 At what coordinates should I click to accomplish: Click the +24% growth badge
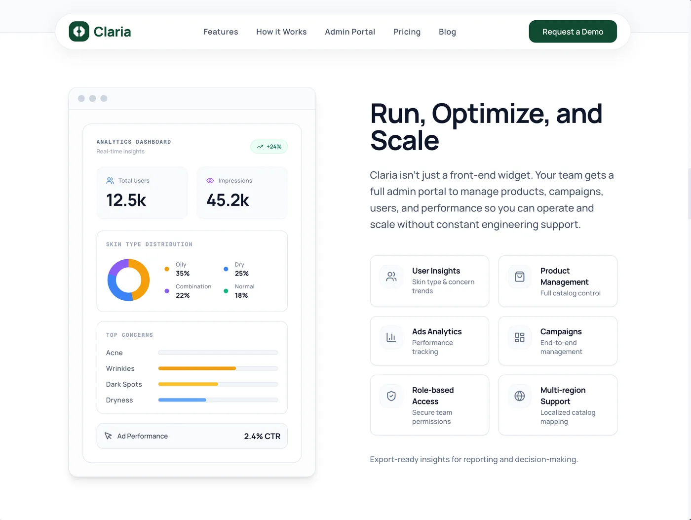coord(269,147)
